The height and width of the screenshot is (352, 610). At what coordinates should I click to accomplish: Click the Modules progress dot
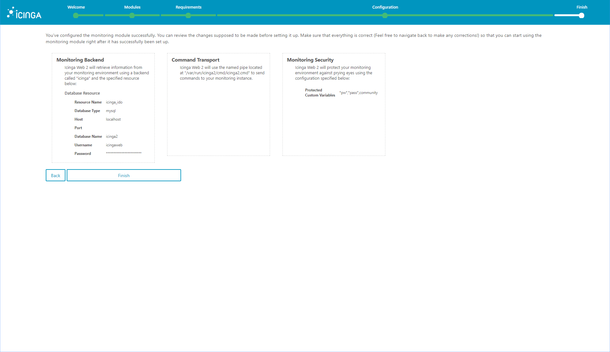click(132, 15)
